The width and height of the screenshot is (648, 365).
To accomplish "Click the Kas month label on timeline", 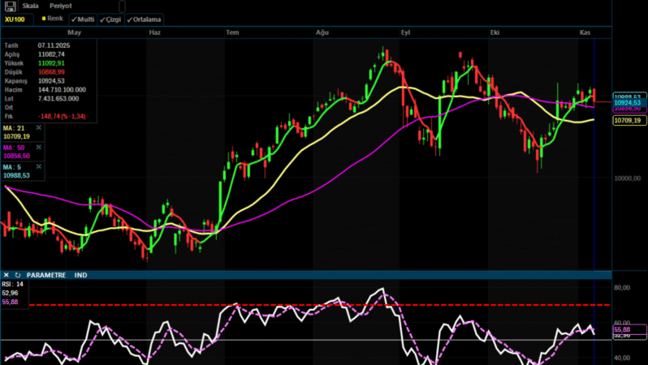I will (584, 32).
